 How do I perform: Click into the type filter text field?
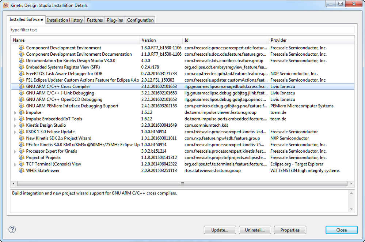click(x=183, y=30)
